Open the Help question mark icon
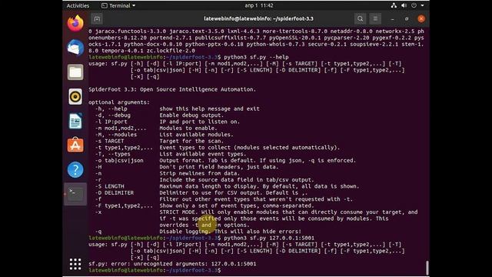The image size is (492, 277). (x=75, y=169)
